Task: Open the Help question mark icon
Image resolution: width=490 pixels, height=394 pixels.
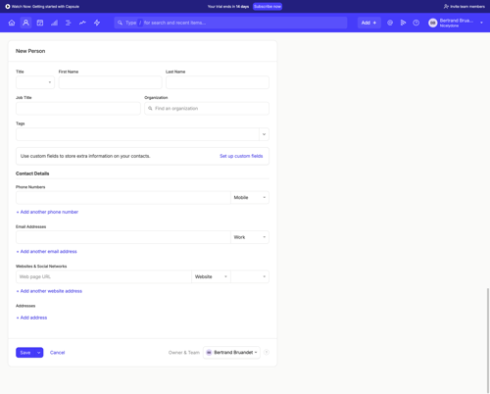Action: pyautogui.click(x=416, y=23)
